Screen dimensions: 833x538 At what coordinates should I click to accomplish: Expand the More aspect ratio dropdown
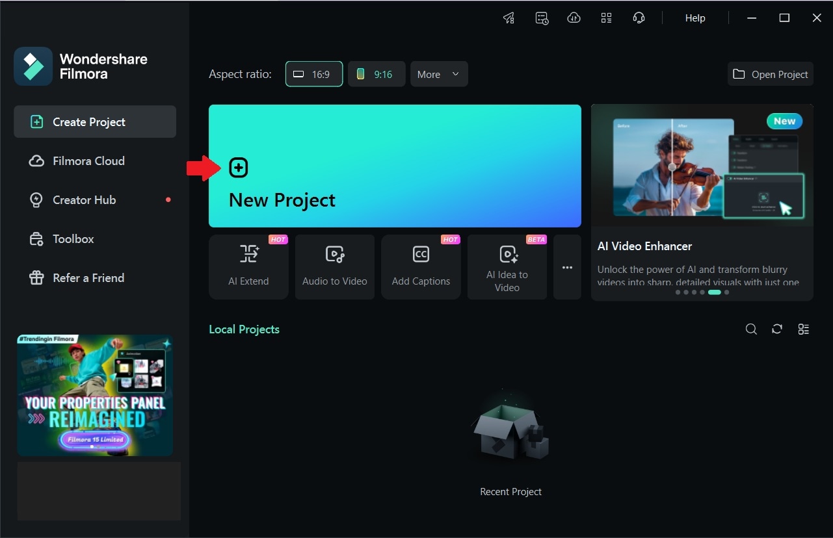pyautogui.click(x=439, y=73)
